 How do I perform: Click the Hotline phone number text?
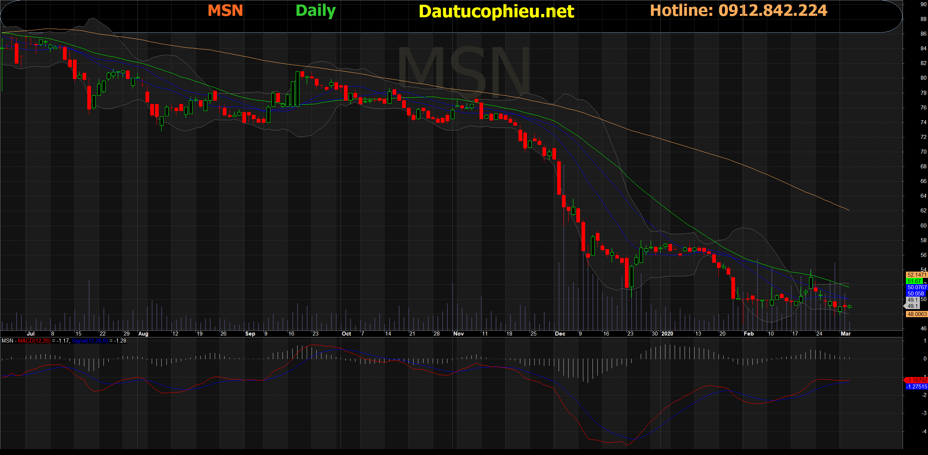coord(738,10)
